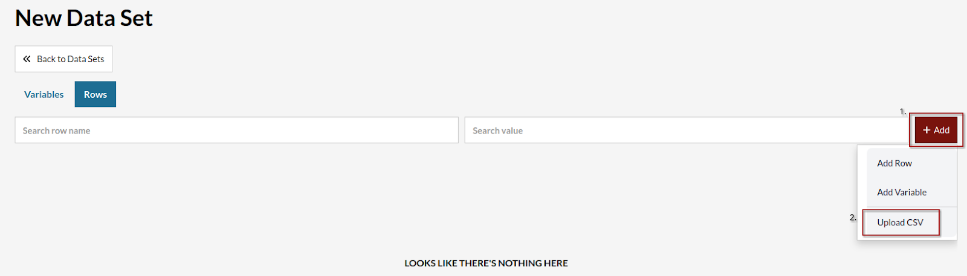Screen dimensions: 967x276
Task: Click the Add text on the Add button
Action: pyautogui.click(x=942, y=130)
